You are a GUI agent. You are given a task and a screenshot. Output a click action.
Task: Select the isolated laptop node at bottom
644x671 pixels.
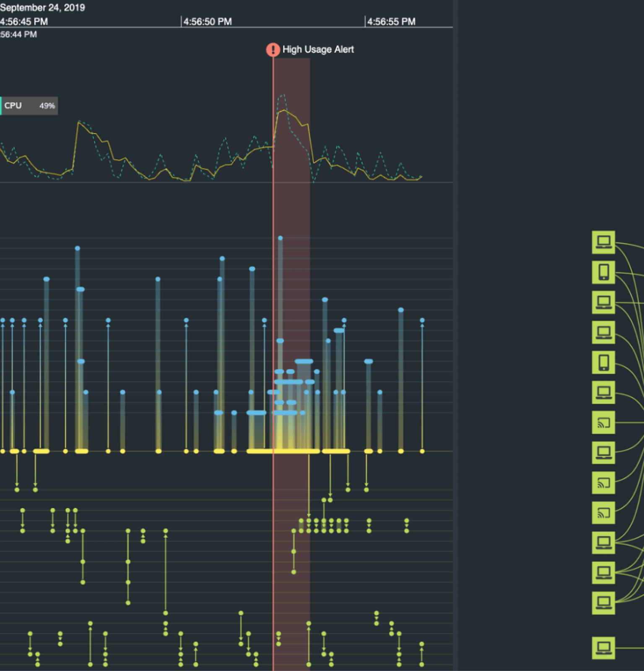click(x=603, y=647)
